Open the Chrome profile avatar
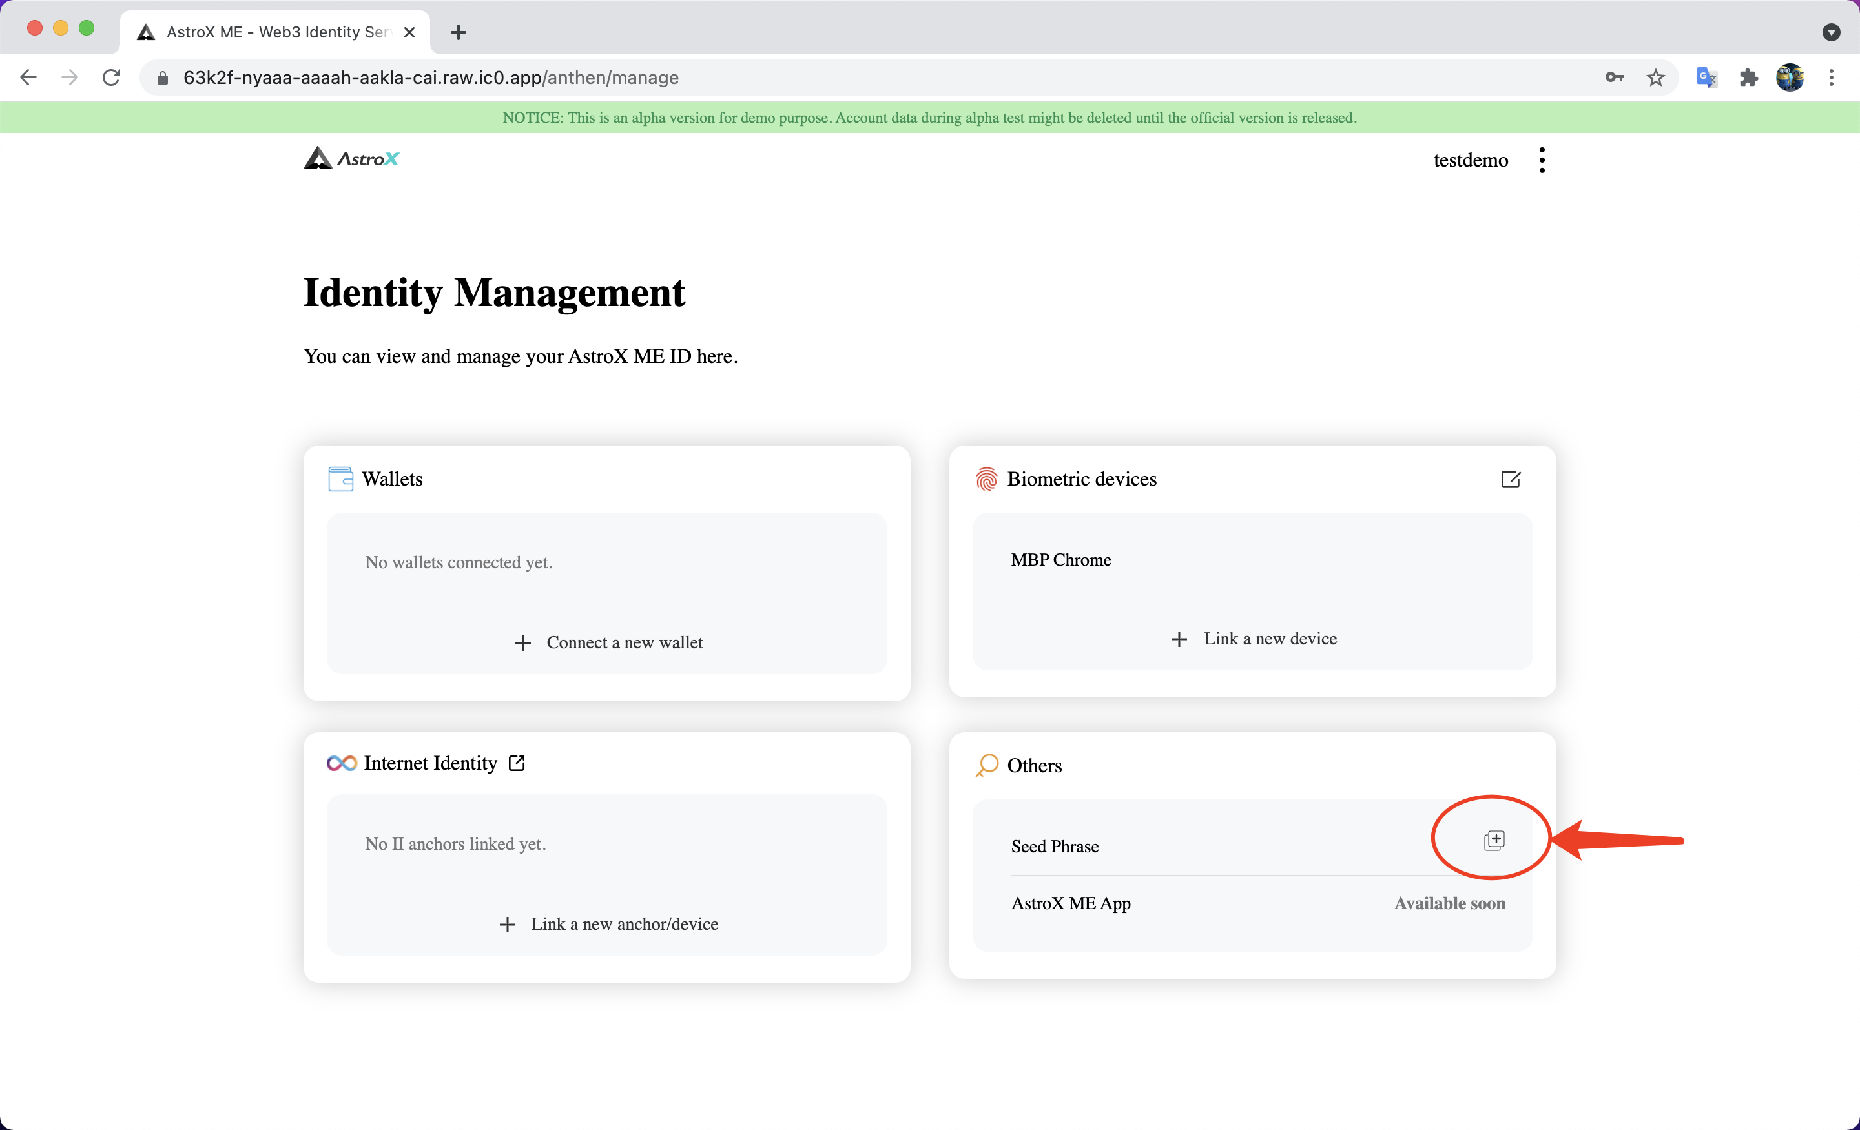This screenshot has height=1130, width=1860. coord(1790,77)
